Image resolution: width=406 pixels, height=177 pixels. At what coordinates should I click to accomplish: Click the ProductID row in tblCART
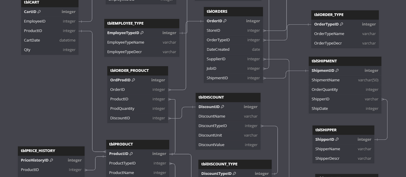pyautogui.click(x=50, y=31)
